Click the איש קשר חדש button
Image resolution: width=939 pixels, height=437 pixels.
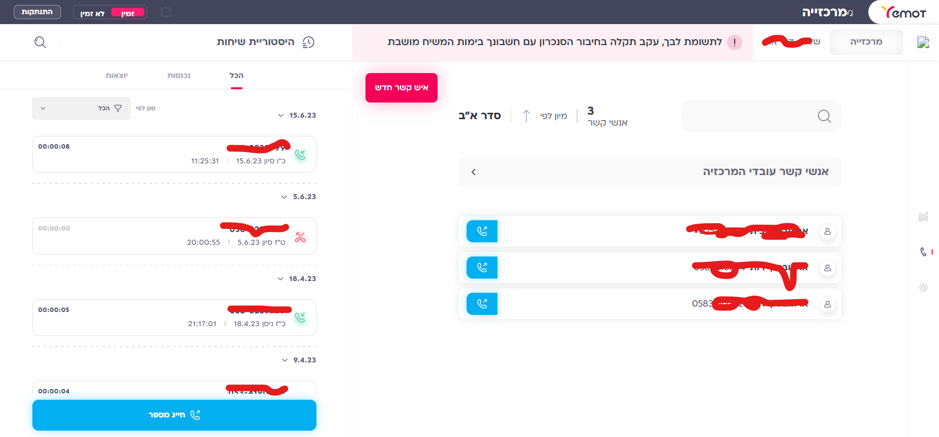(401, 88)
